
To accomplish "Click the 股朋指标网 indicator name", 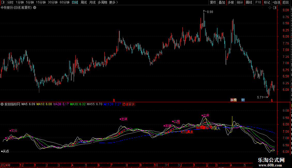I will (12, 104).
